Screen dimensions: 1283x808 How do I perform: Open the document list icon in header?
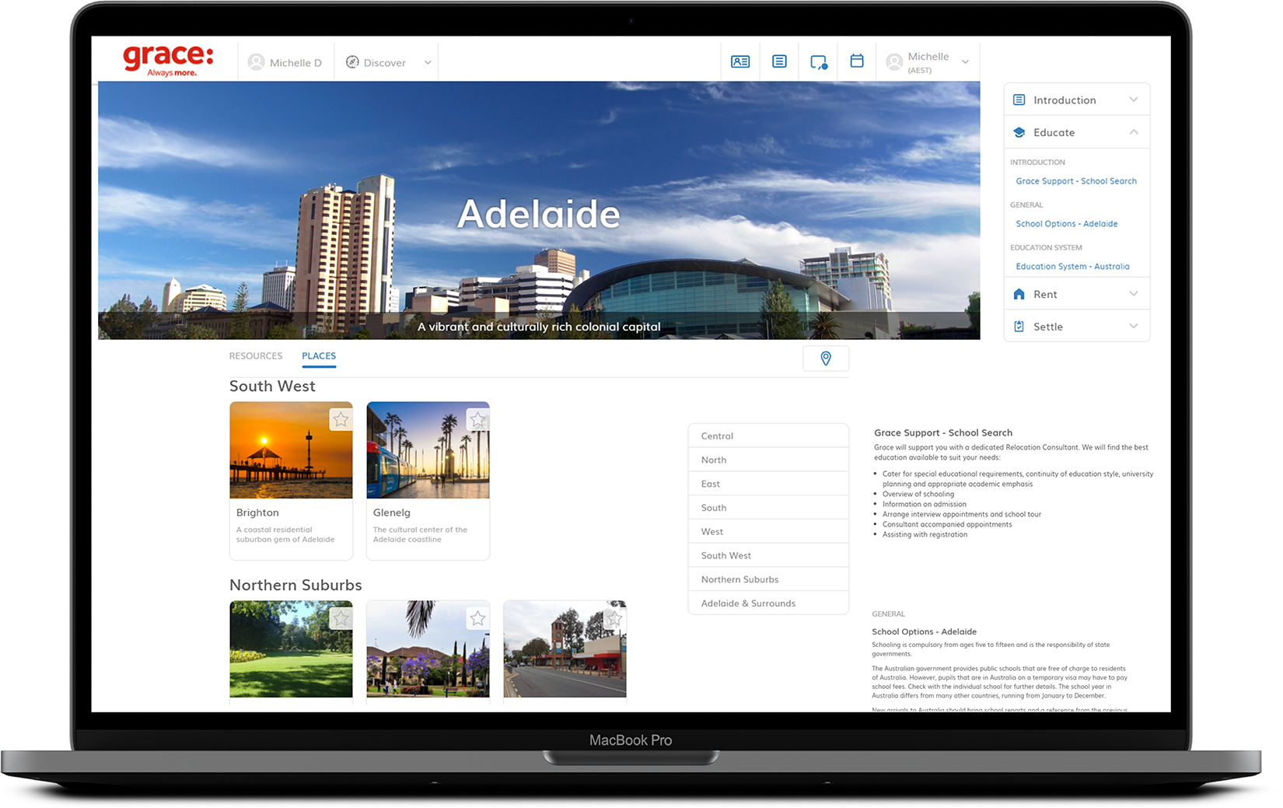pos(778,61)
